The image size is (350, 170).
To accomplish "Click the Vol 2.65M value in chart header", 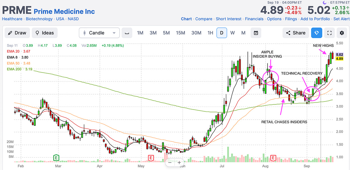I will click(x=89, y=46).
